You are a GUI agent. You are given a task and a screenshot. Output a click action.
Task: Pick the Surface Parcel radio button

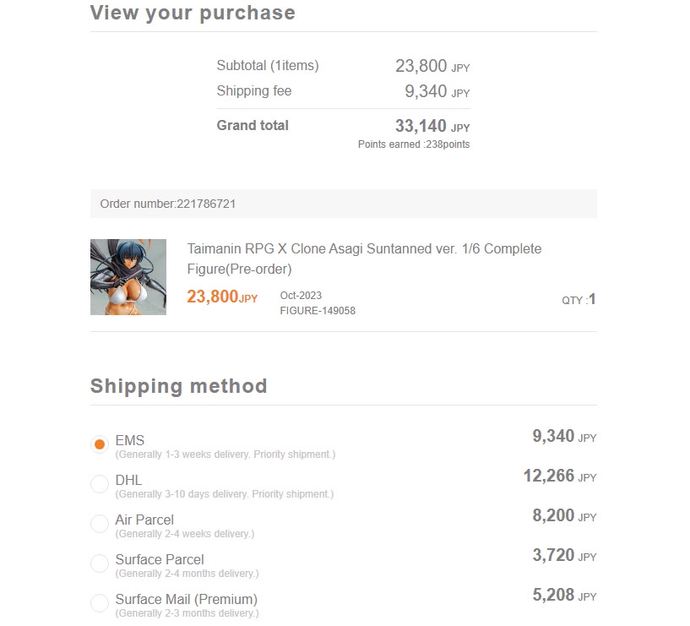[100, 563]
